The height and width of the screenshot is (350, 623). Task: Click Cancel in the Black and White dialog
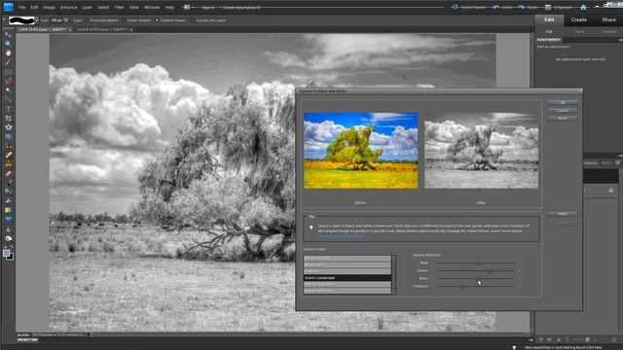click(x=563, y=110)
